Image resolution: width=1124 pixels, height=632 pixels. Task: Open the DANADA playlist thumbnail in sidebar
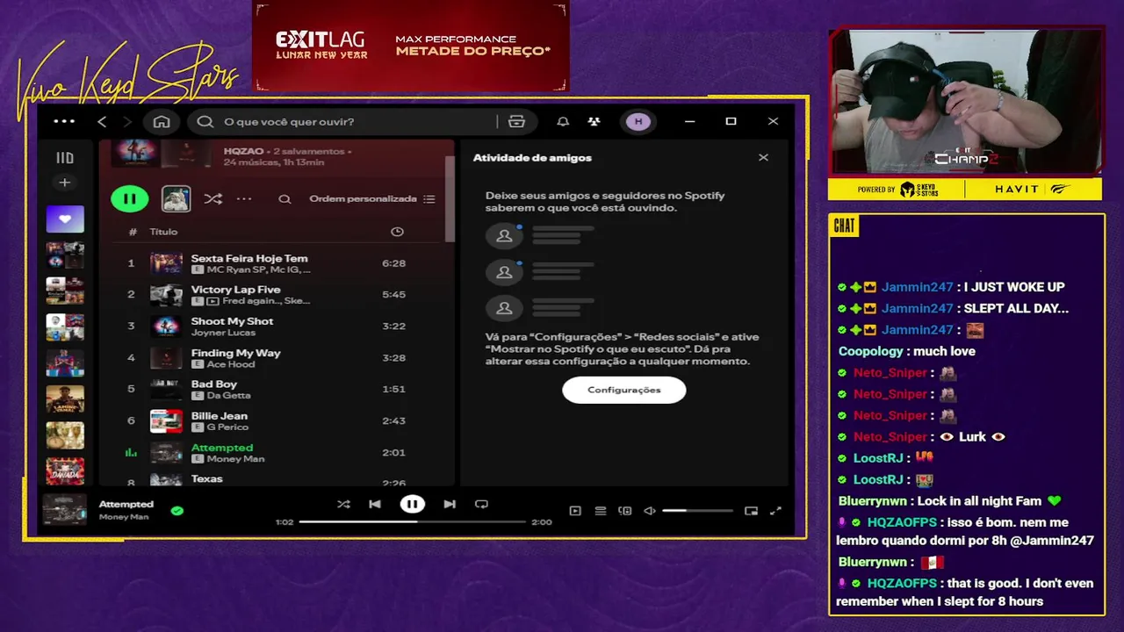tap(65, 471)
